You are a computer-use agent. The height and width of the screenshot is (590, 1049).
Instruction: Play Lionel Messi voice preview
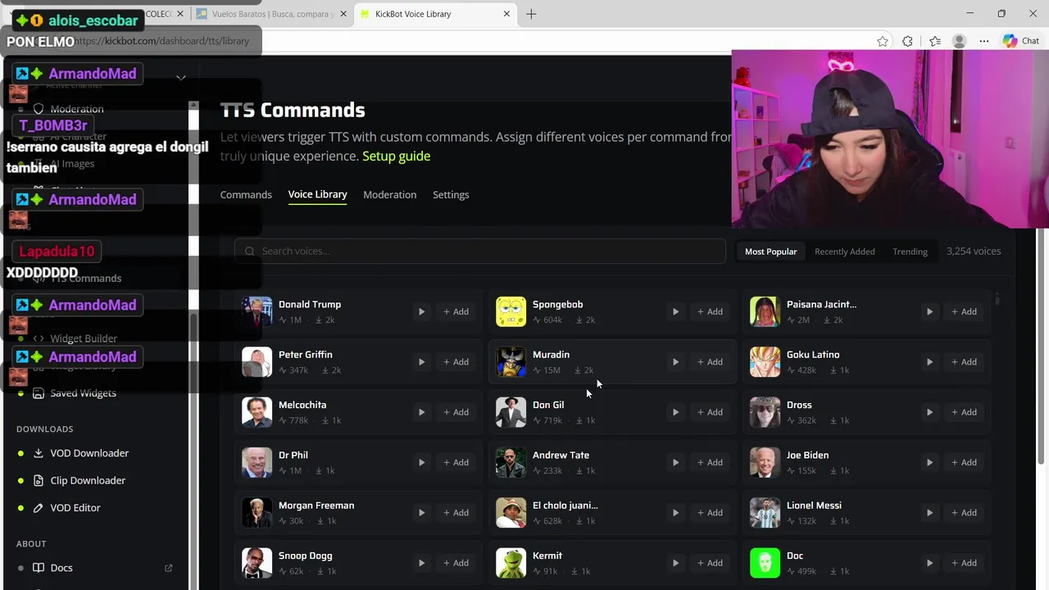pyautogui.click(x=929, y=512)
